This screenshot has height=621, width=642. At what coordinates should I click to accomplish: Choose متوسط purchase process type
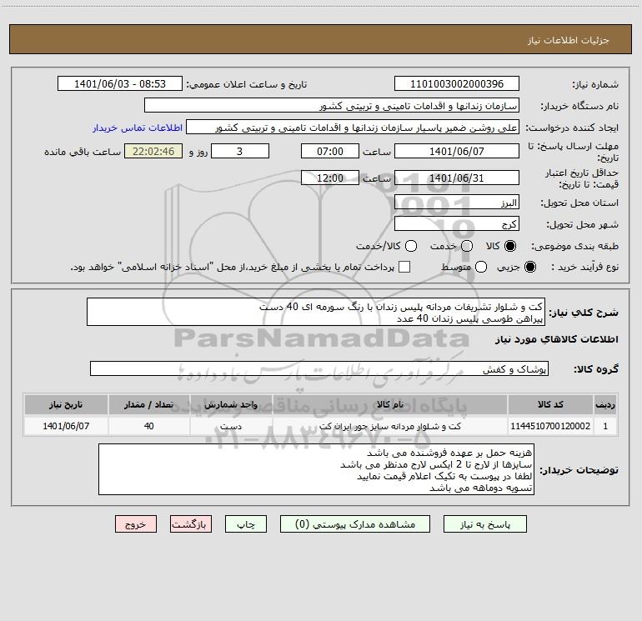coord(481,267)
